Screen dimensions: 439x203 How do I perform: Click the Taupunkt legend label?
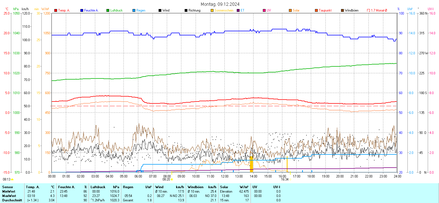325,10
